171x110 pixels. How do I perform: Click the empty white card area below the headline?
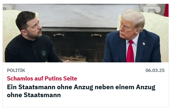pyautogui.click(x=85, y=103)
